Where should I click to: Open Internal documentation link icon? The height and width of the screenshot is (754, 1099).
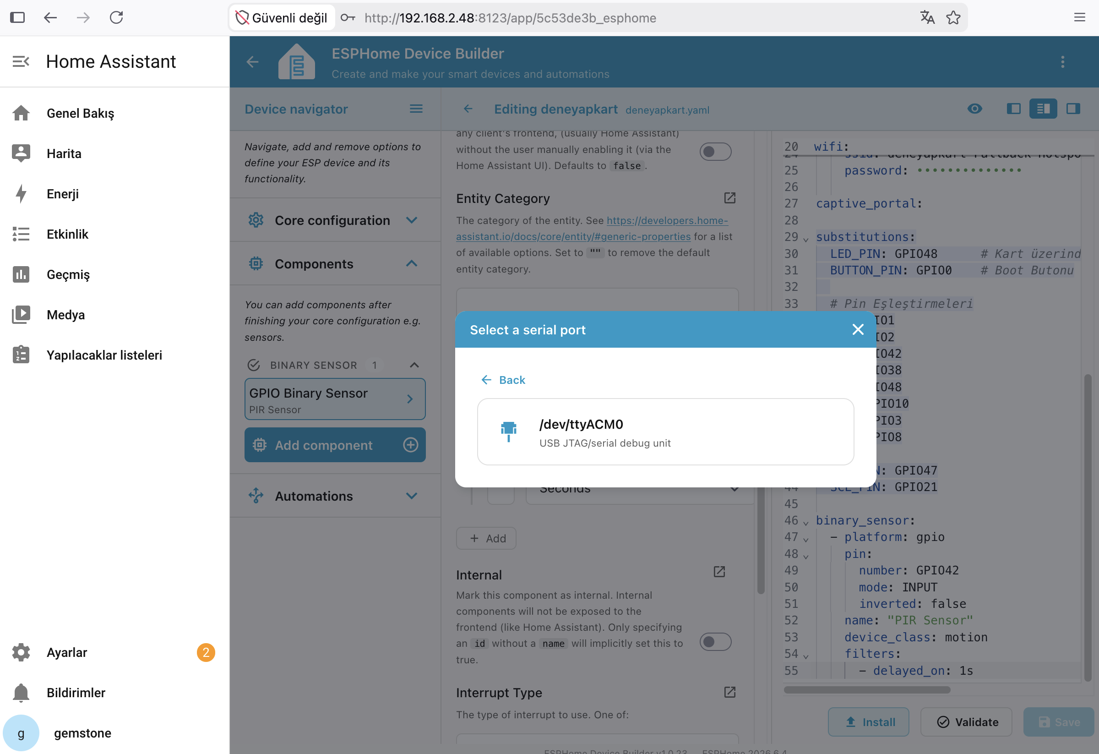[719, 572]
